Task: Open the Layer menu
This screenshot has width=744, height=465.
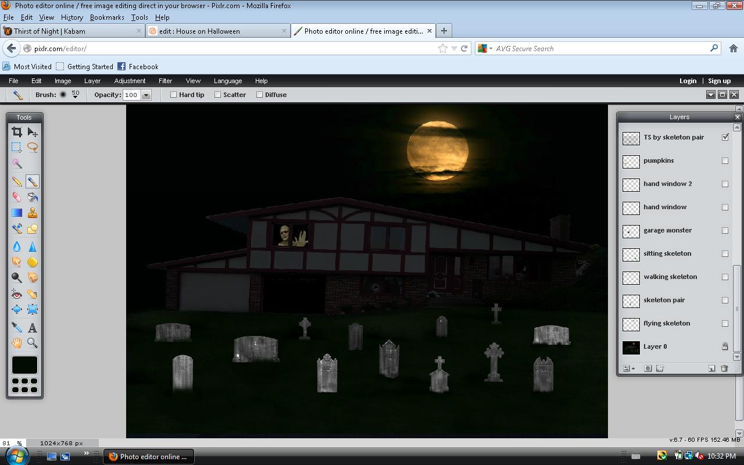Action: click(x=92, y=81)
